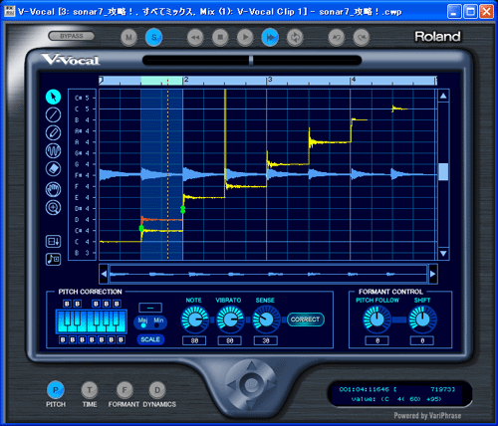Toggle the last bypass button above the keyboard
Image resolution: width=498 pixels, height=426 pixels.
pos(117,304)
